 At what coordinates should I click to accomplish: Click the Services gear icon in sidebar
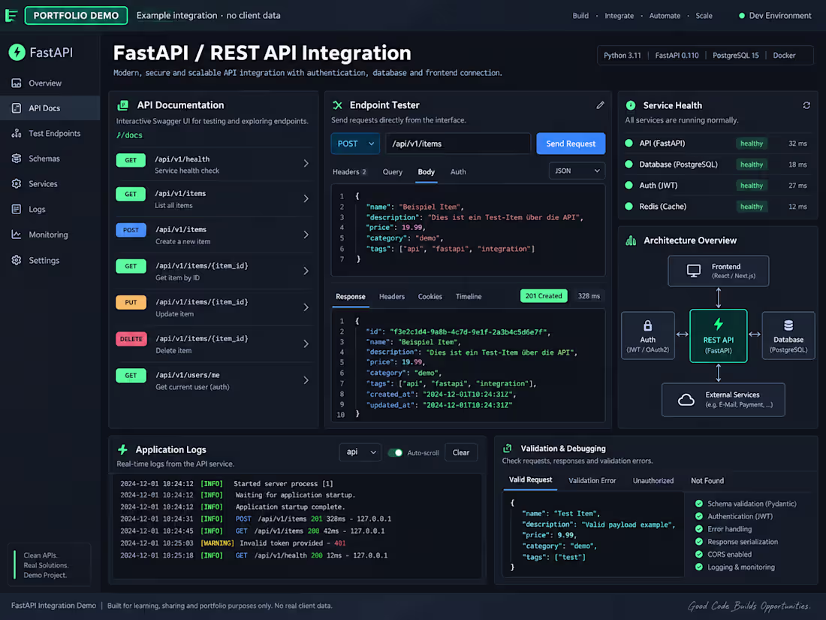click(x=17, y=183)
